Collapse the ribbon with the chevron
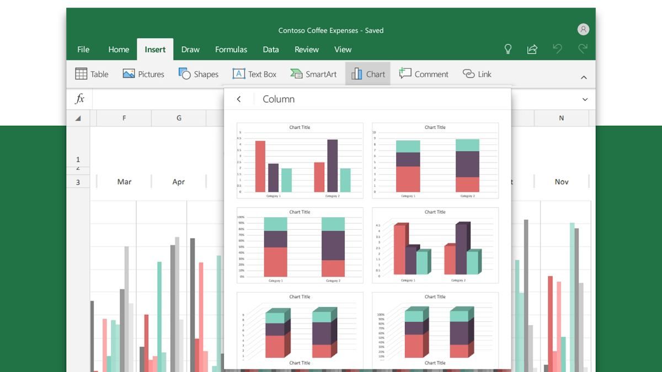 click(584, 77)
